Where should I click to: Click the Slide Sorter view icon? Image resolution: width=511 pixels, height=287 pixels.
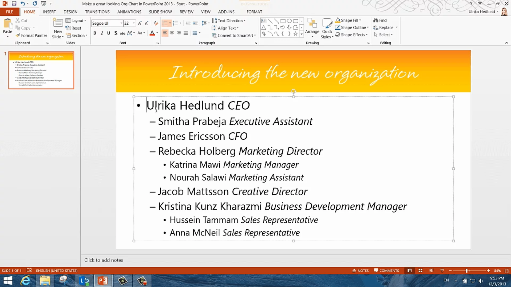coord(421,271)
